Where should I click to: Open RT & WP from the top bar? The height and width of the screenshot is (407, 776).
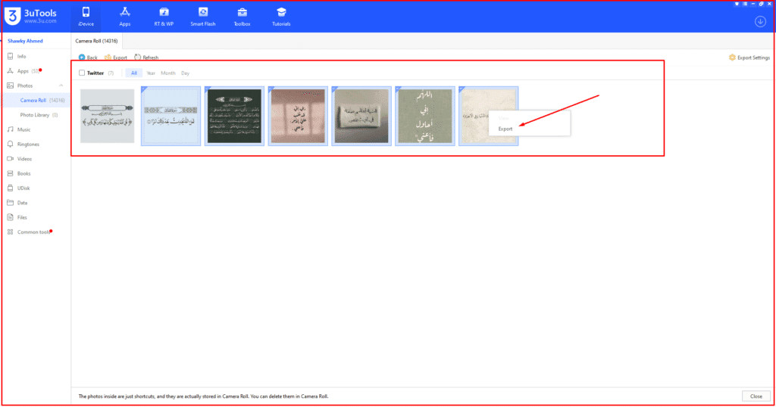click(163, 16)
